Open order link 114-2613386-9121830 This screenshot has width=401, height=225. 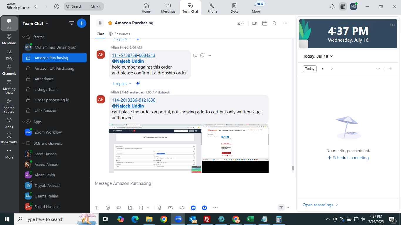pyautogui.click(x=134, y=100)
